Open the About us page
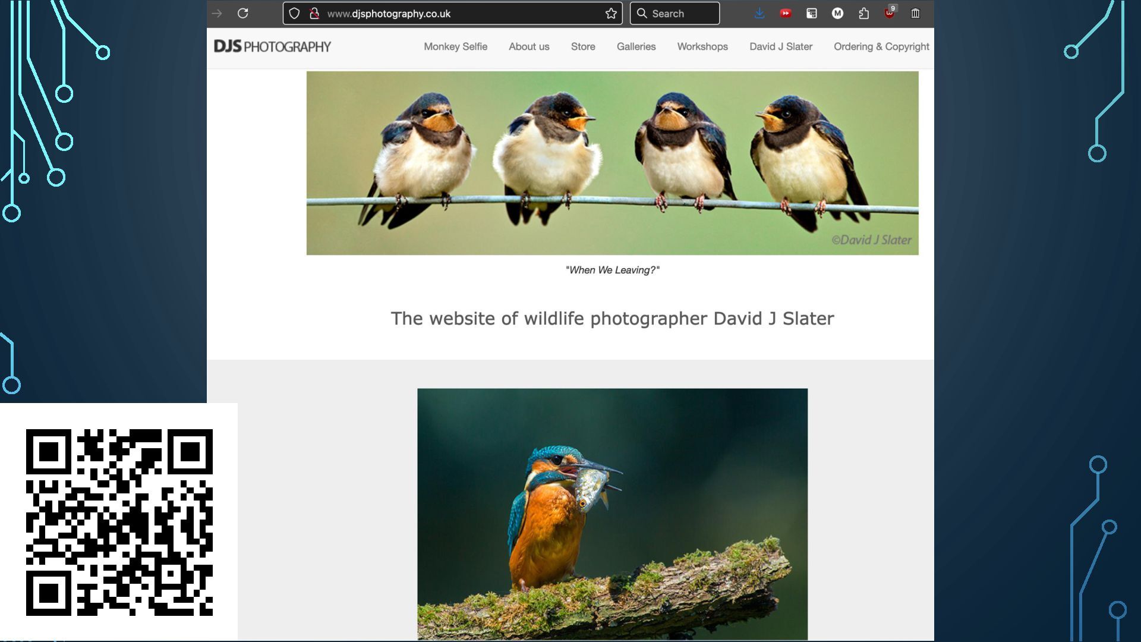 pos(529,46)
